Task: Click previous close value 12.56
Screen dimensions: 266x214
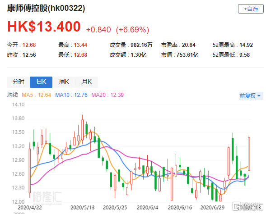Action: click(29, 55)
